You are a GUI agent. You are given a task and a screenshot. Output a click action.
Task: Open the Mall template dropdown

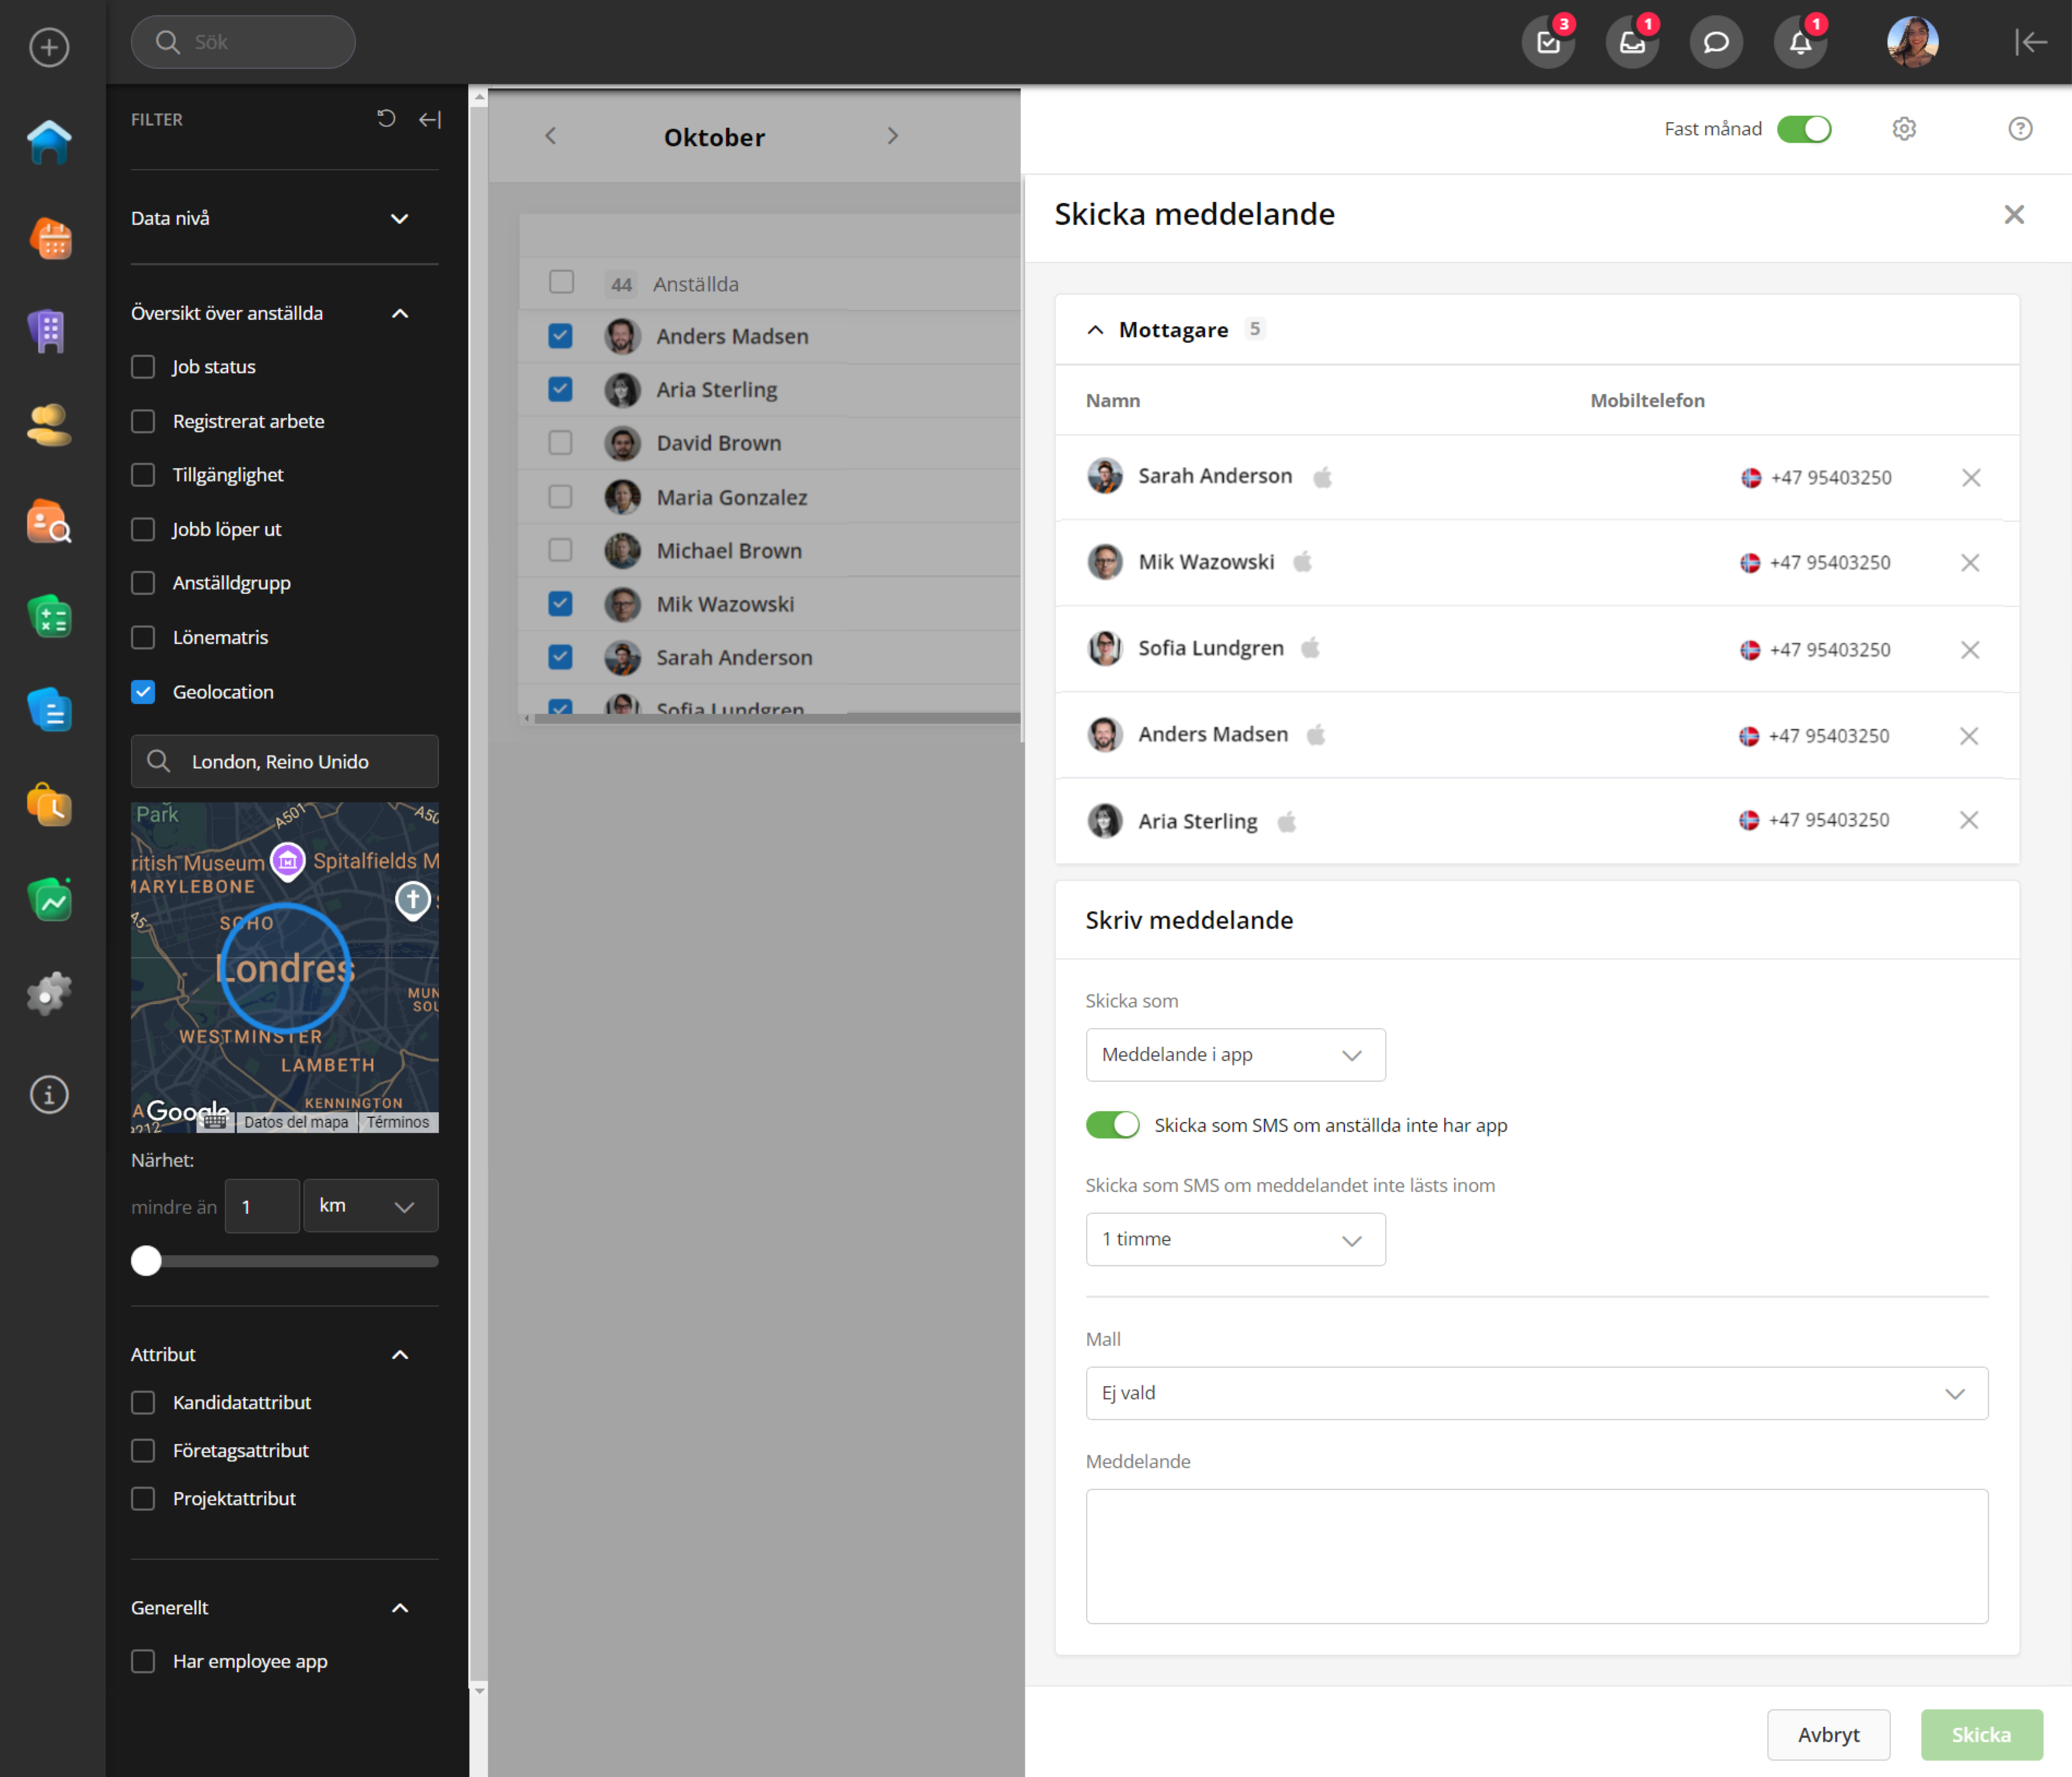pos(1536,1393)
